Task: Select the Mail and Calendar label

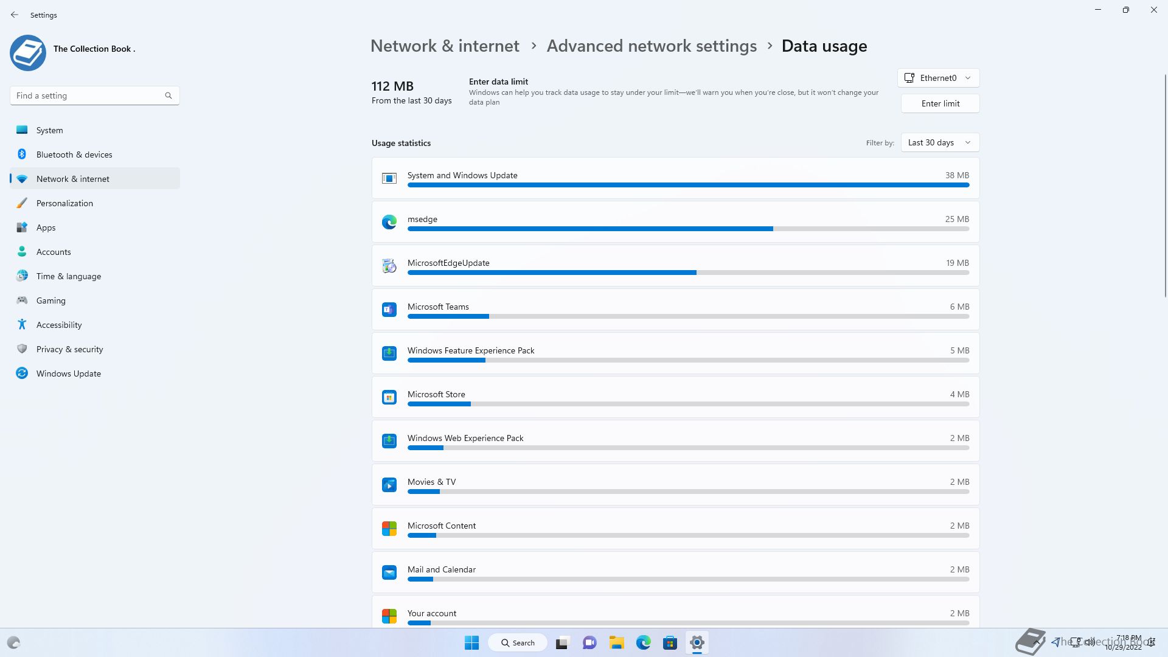Action: coord(442,569)
